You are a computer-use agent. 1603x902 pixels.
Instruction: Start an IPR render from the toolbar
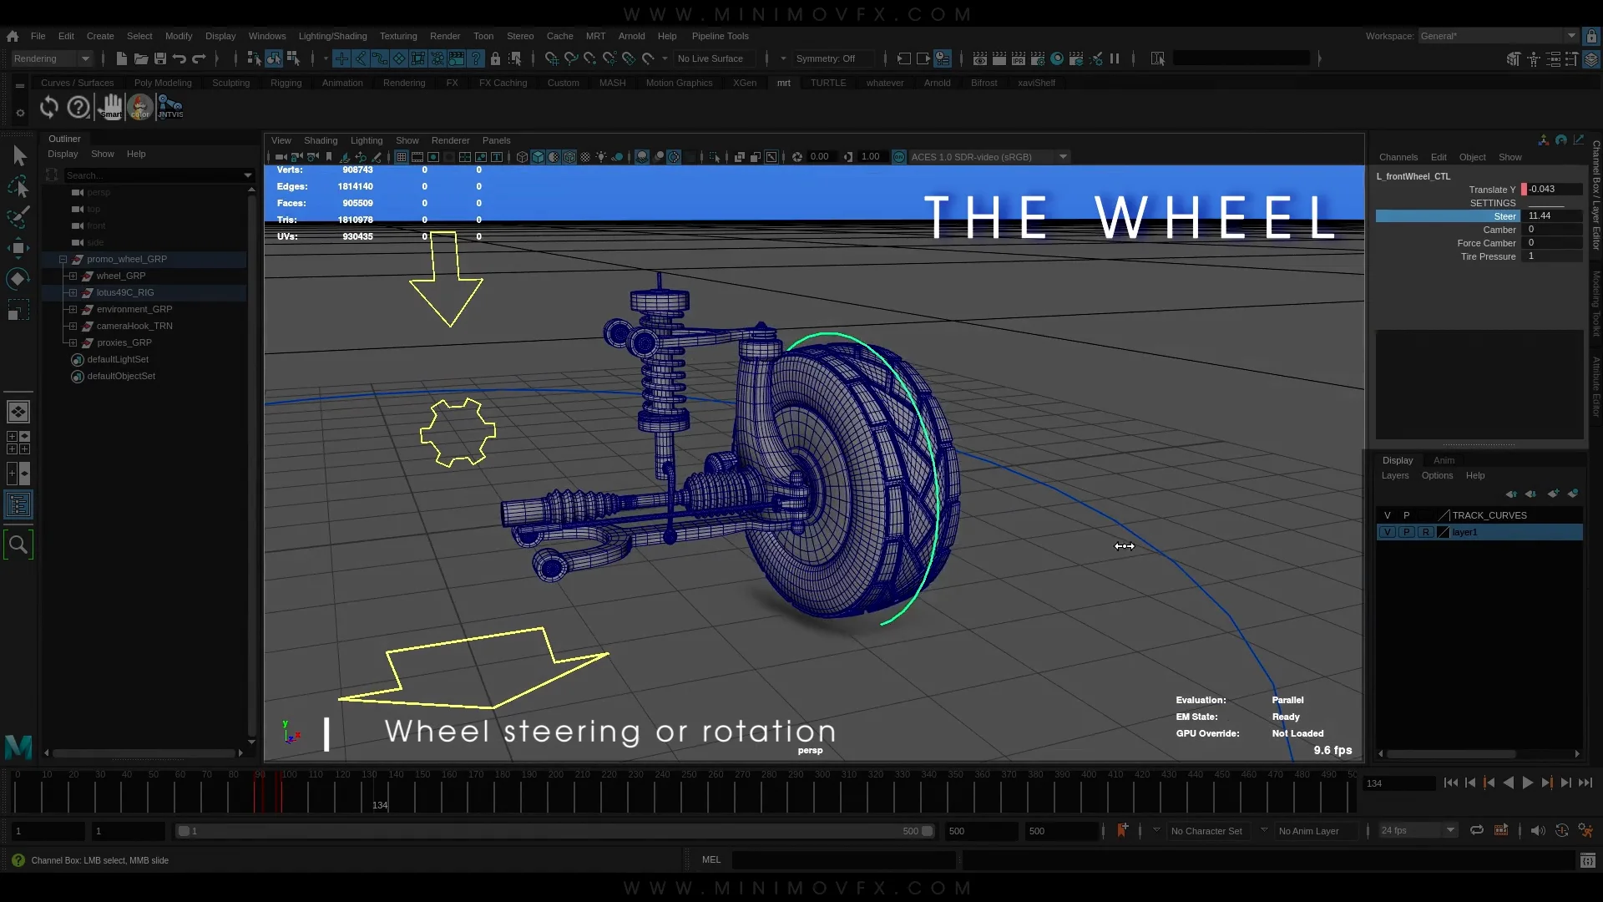click(x=1019, y=58)
